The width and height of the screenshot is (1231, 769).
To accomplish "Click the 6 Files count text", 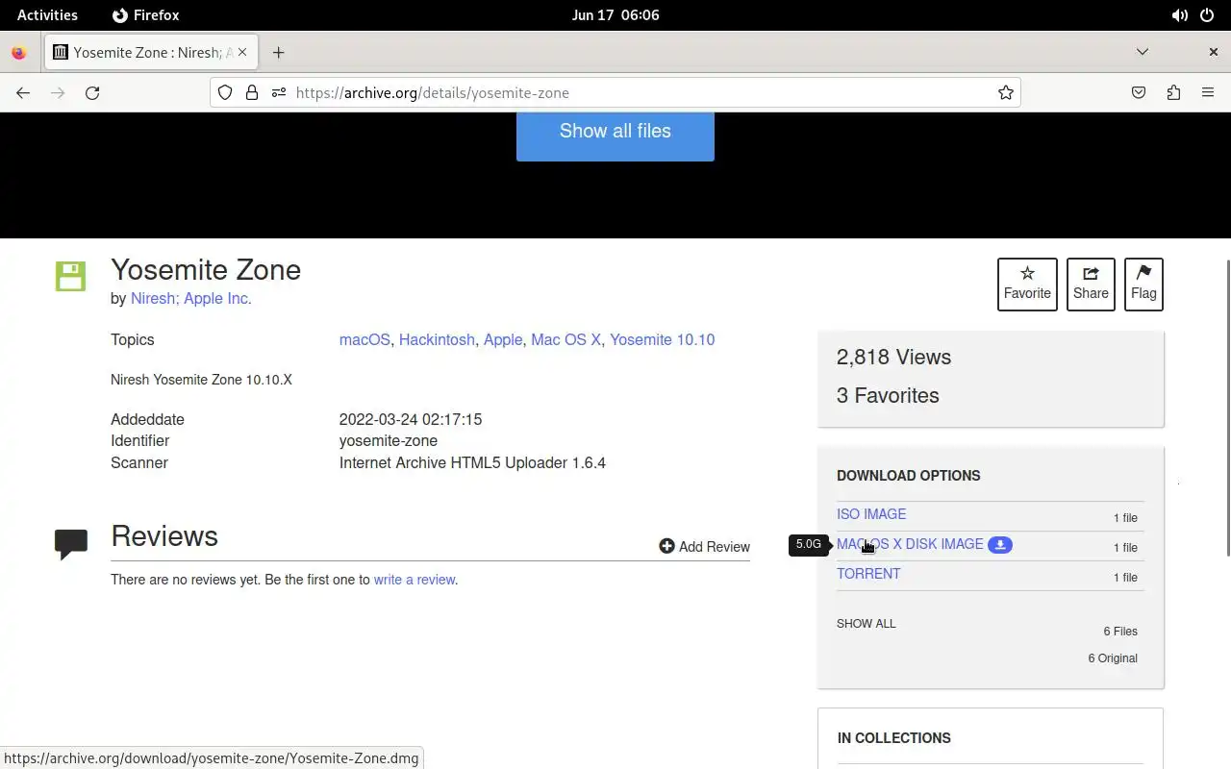I will click(1120, 632).
